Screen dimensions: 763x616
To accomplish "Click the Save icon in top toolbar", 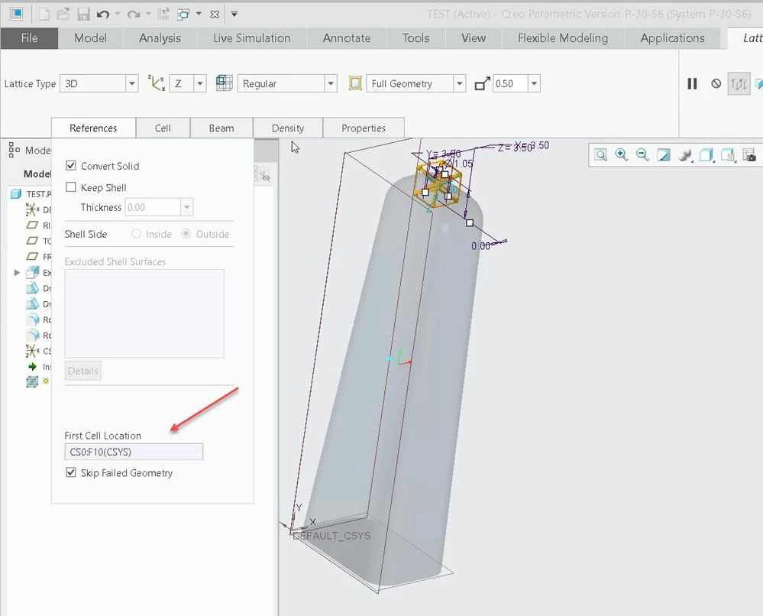I will pos(83,14).
